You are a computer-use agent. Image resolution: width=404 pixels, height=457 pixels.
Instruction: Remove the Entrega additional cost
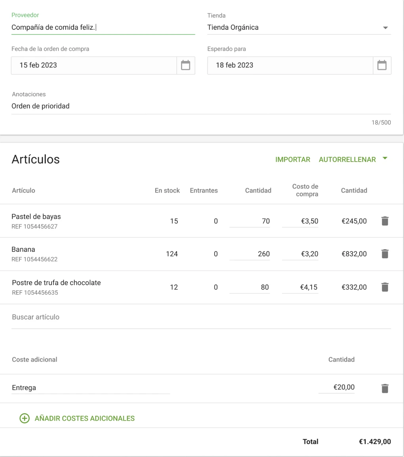pyautogui.click(x=384, y=388)
